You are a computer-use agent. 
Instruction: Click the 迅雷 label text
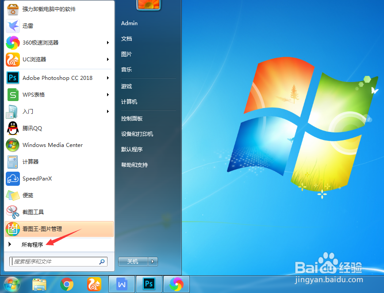point(28,26)
